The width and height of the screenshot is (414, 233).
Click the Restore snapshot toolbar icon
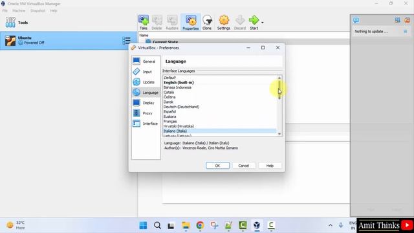point(172,23)
